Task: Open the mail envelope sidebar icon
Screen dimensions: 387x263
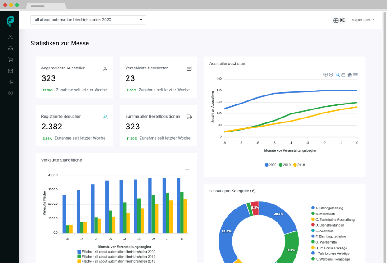Action: pyautogui.click(x=10, y=71)
